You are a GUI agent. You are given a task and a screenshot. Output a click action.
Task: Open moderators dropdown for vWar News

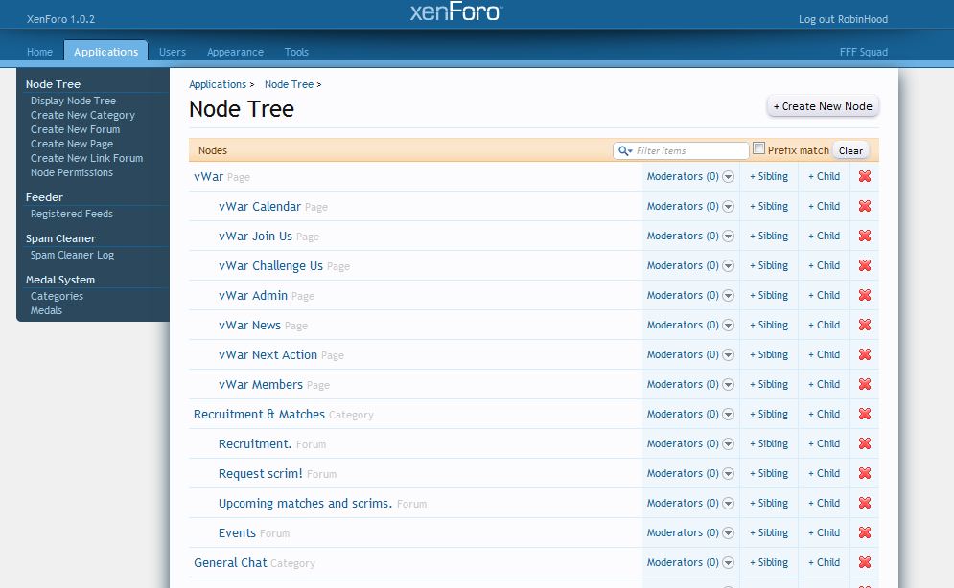729,326
